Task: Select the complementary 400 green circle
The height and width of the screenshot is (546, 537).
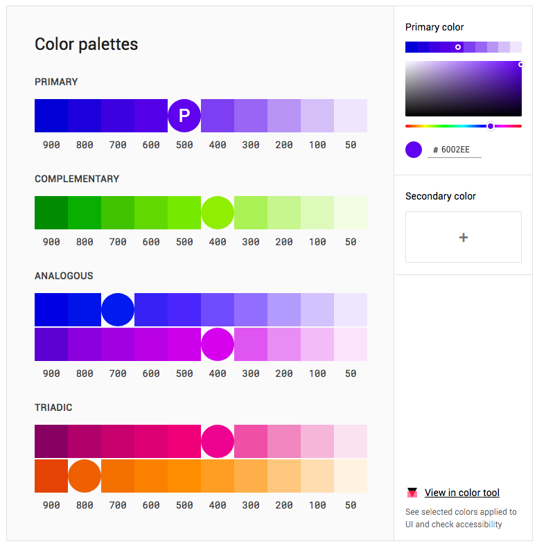Action: (x=218, y=213)
